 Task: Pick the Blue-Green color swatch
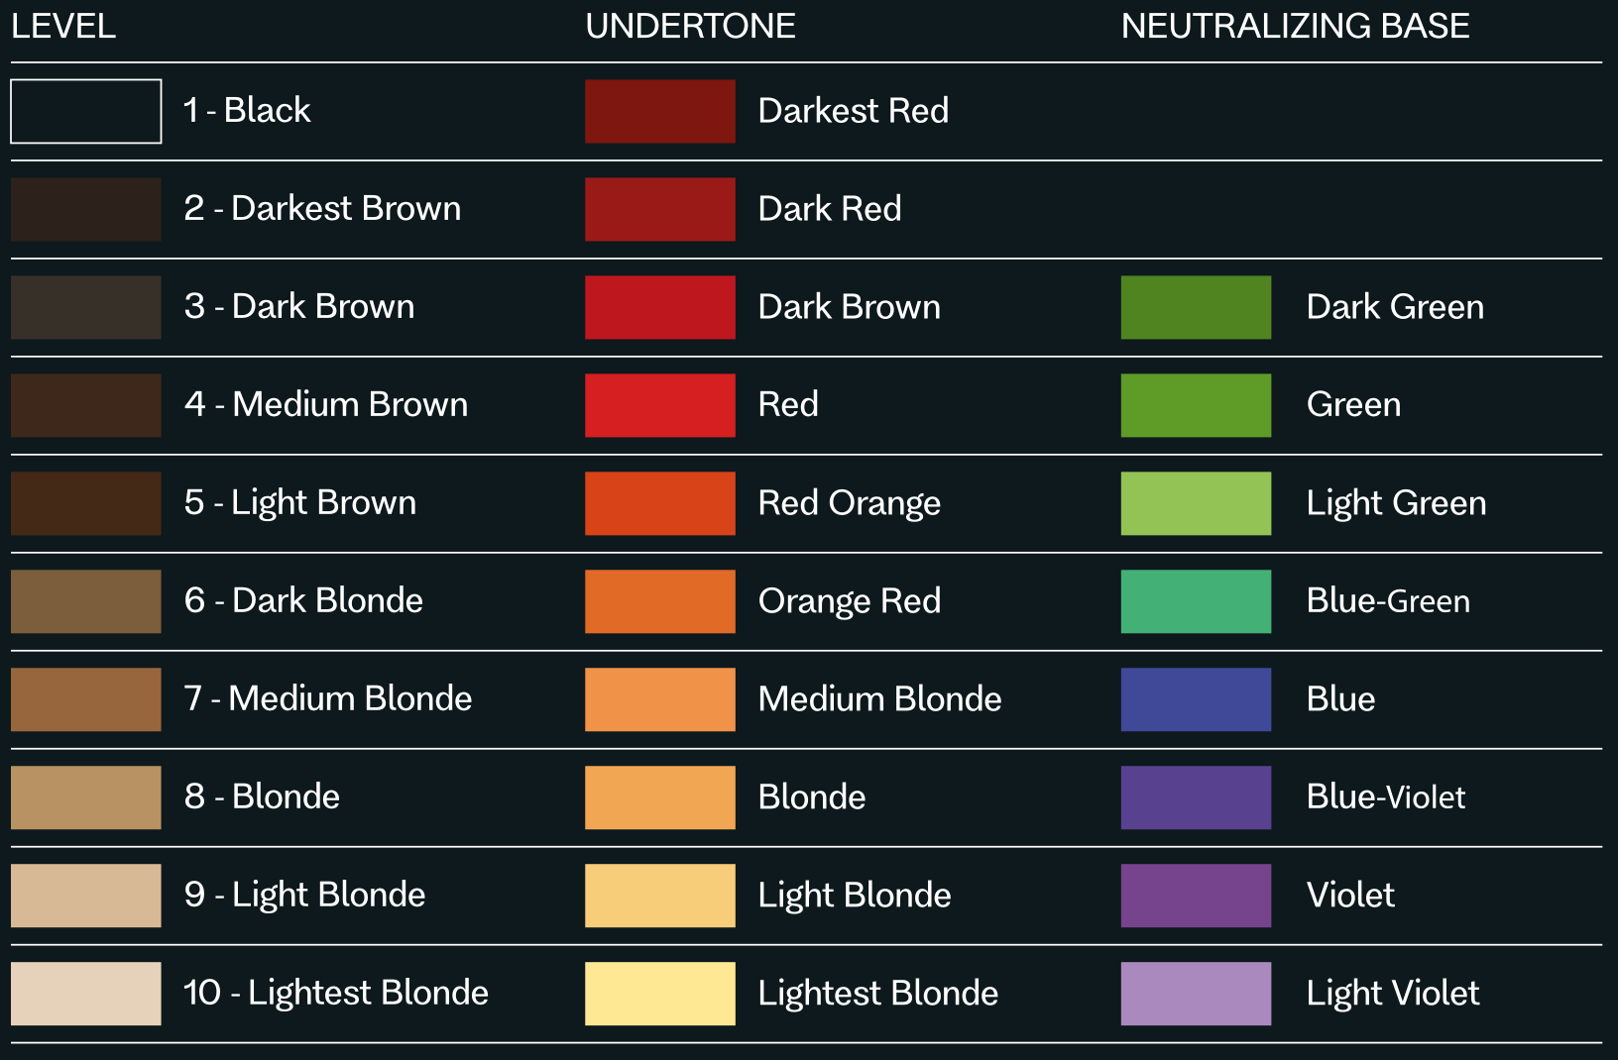(x=1196, y=601)
